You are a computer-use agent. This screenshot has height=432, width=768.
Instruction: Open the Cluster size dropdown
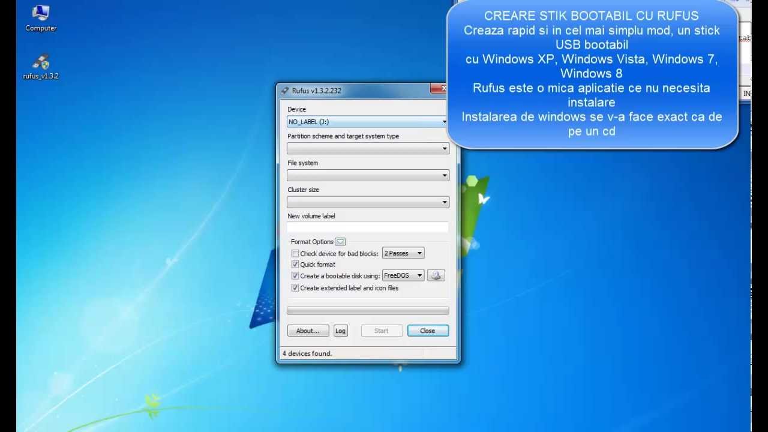368,202
